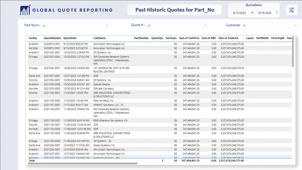302x170 pixels.
Task: Select quote number G231025-0001
Action: tap(52, 52)
